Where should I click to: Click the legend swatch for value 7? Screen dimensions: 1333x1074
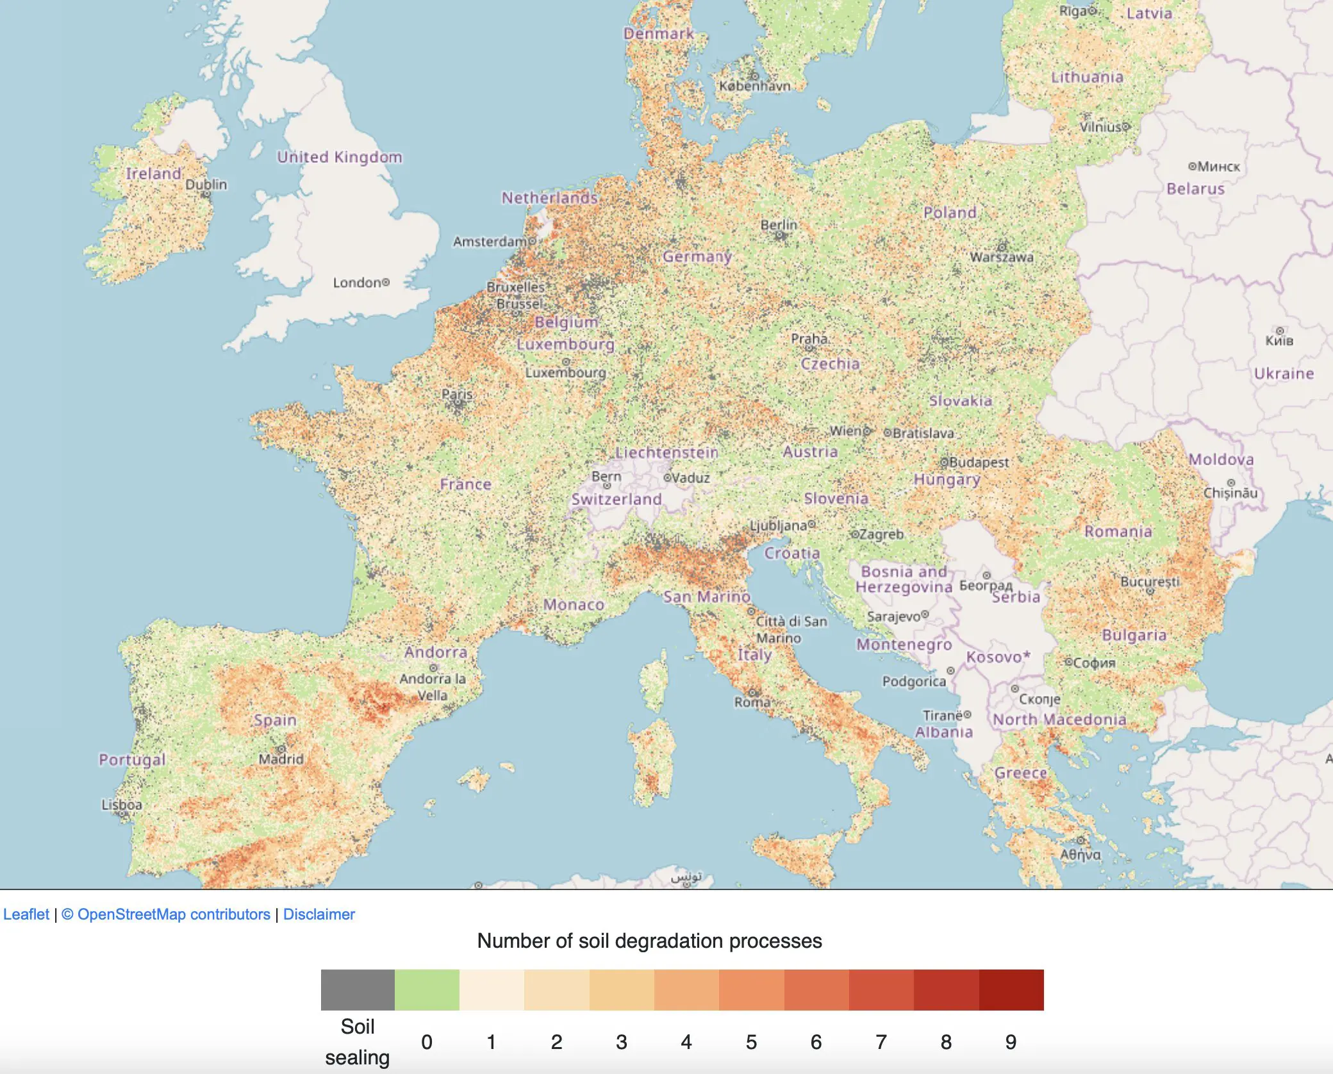(881, 990)
